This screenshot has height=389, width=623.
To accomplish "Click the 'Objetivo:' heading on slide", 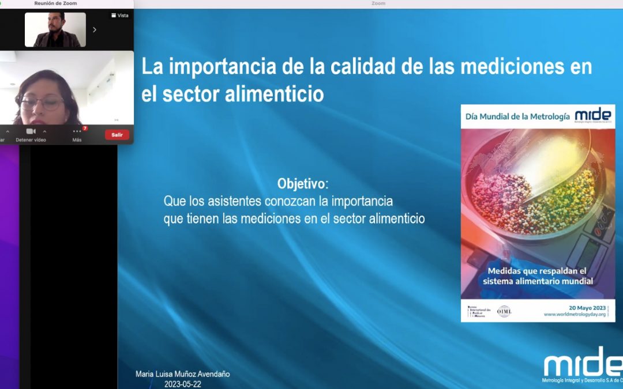I will [x=303, y=184].
